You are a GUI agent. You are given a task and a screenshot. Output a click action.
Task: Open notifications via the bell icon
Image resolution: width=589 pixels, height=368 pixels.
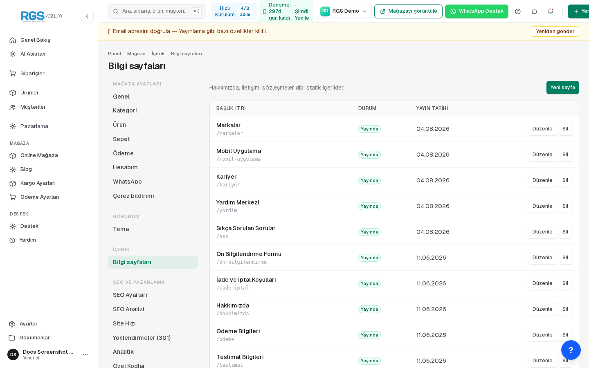tap(551, 11)
